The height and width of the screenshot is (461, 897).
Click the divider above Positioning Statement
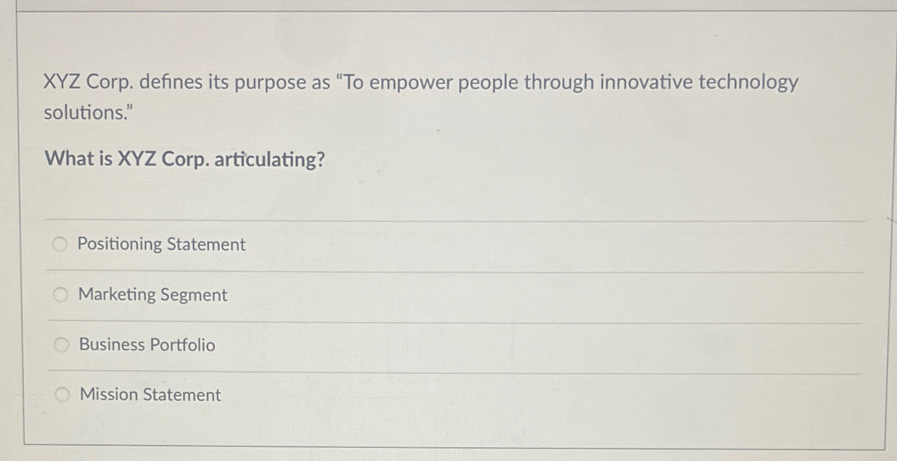396,219
